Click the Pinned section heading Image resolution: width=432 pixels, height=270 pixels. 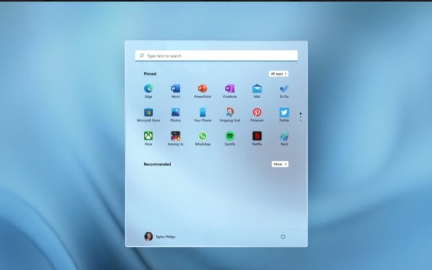150,73
